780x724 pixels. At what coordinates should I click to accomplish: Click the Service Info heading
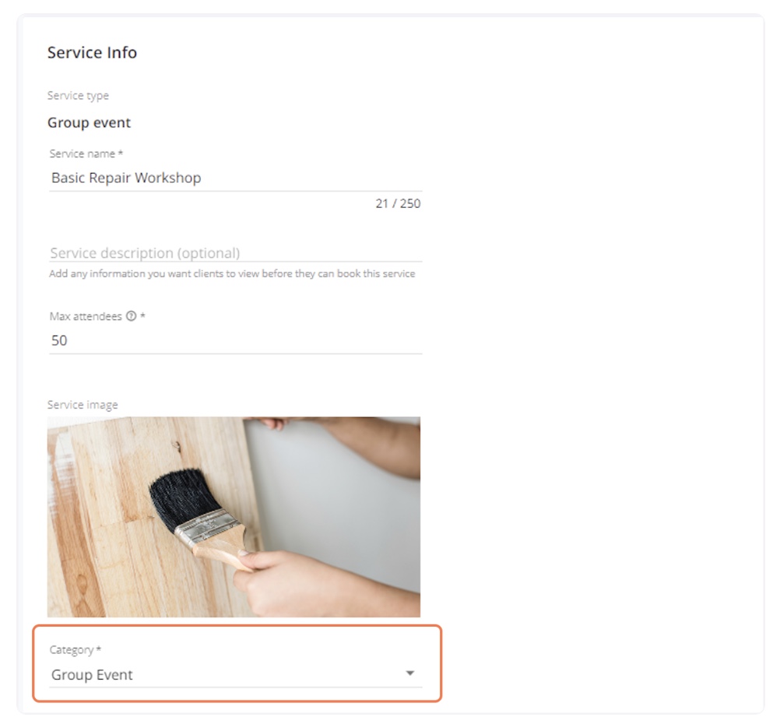point(92,53)
